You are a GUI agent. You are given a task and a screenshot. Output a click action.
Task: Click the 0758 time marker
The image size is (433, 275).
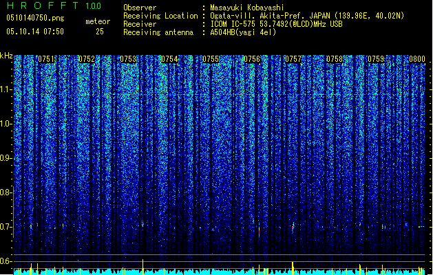point(335,59)
